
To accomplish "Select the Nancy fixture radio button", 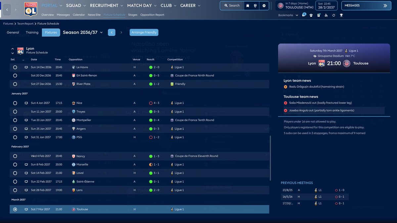I will click(x=15, y=156).
